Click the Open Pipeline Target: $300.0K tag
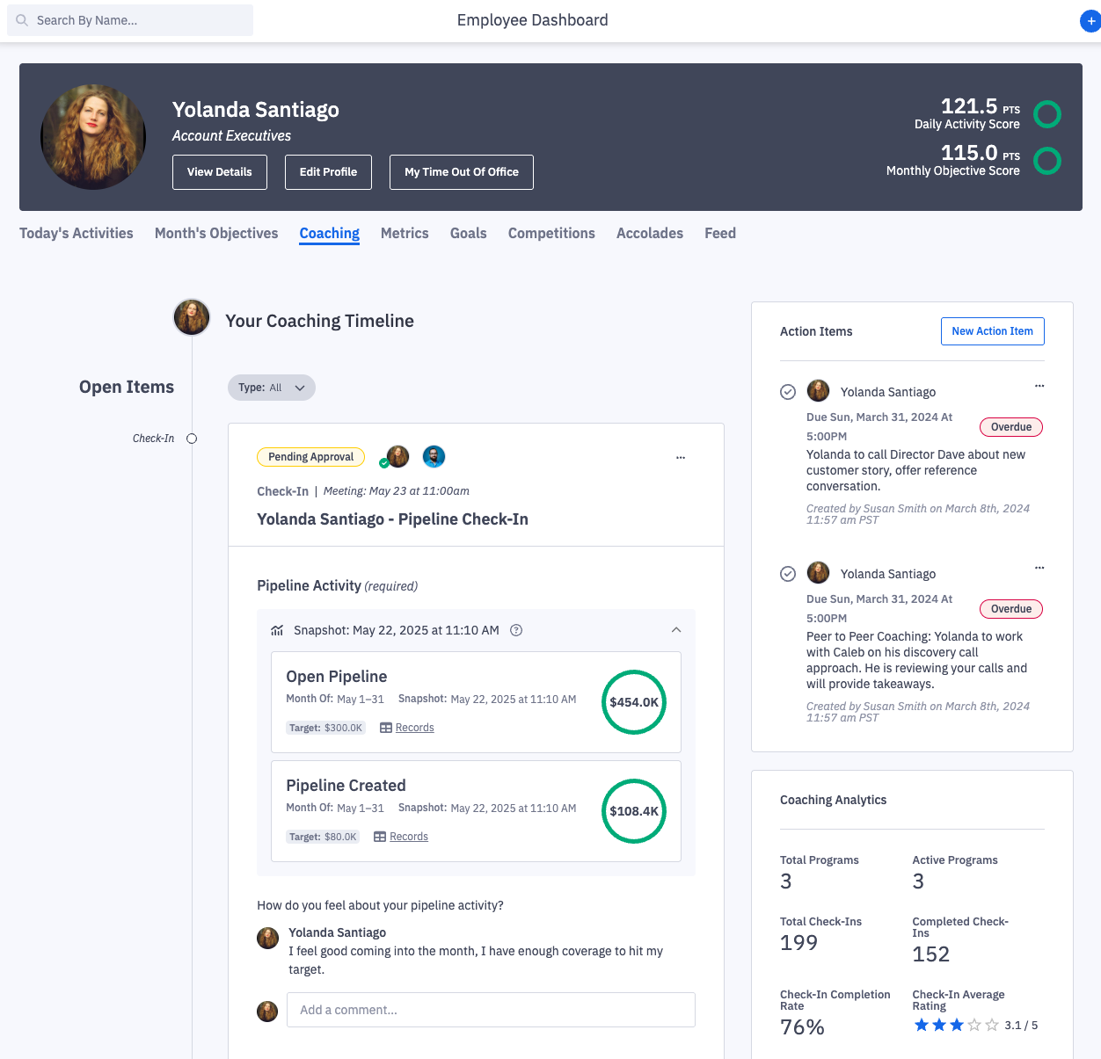Viewport: 1101px width, 1059px height. coord(325,728)
